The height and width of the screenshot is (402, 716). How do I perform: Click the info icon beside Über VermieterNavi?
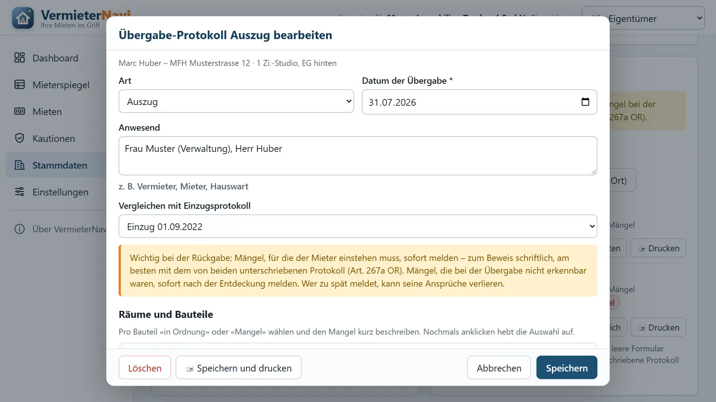pos(20,229)
